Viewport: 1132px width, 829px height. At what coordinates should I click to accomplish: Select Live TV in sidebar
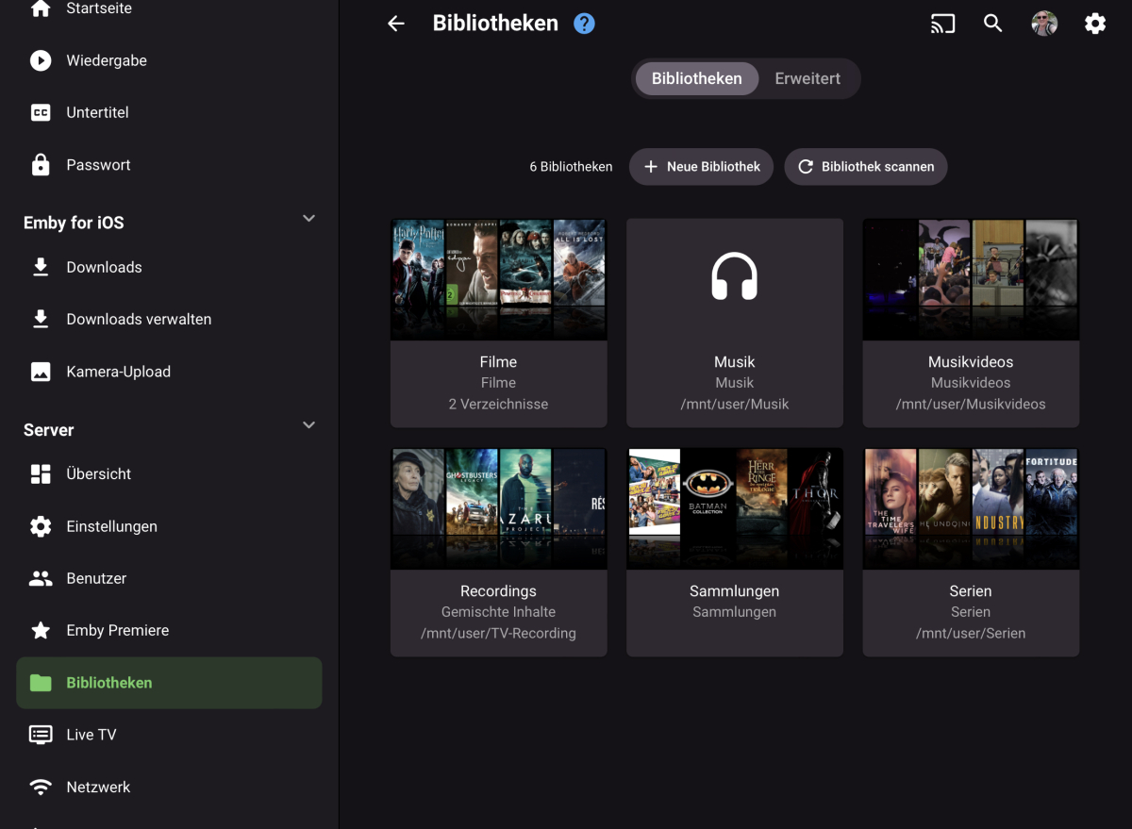coord(92,735)
